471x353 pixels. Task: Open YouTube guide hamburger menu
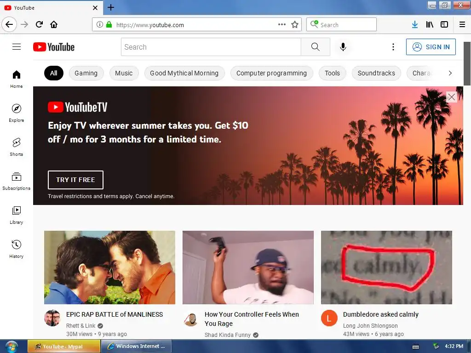point(17,47)
